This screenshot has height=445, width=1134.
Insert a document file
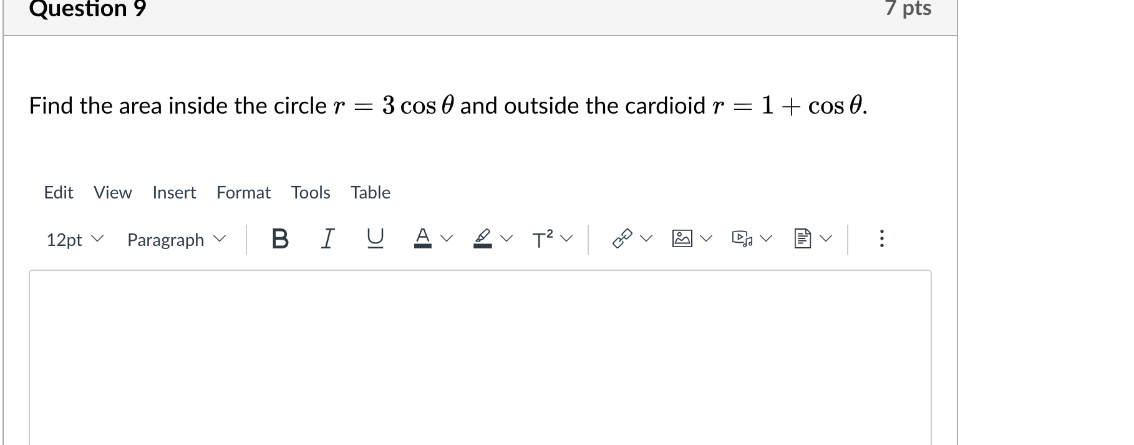(x=802, y=238)
